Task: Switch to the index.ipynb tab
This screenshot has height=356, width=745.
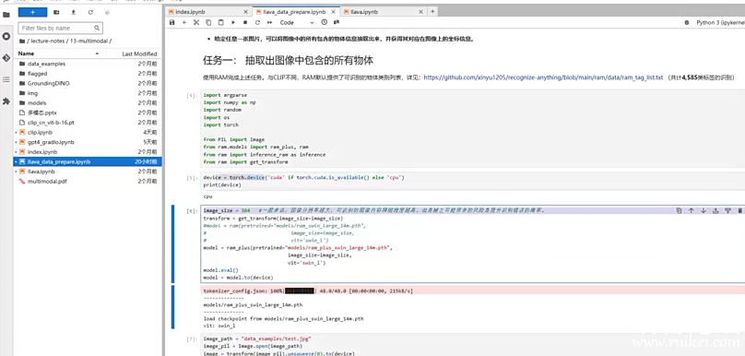Action: [x=209, y=11]
